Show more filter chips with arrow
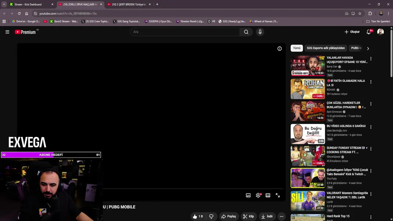The width and height of the screenshot is (393, 221). 368,48
